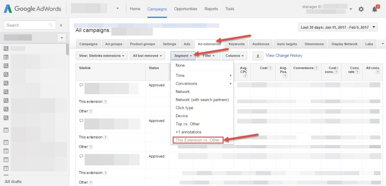Open the sidebar campaign type dropdown

click(61, 38)
